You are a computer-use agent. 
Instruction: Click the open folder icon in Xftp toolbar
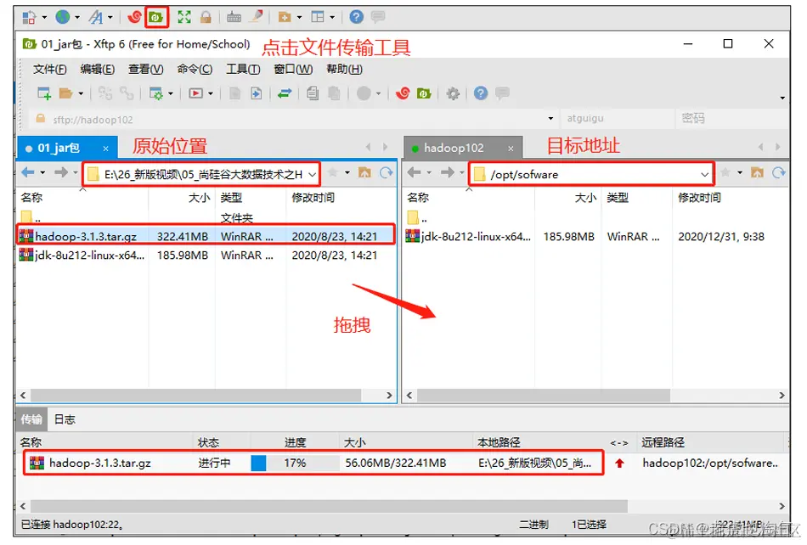pos(65,93)
